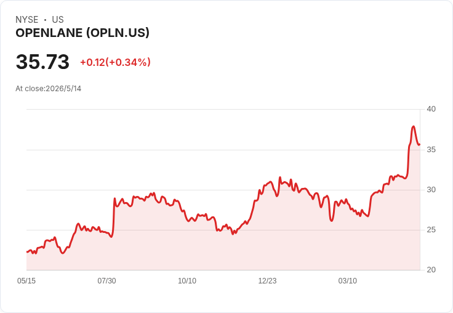453x313 pixels.
Task: Click the chart's highest peak near 38
Action: point(414,126)
